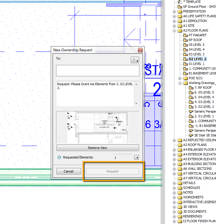Select the 4. 03 LEVEL 3 working drawing
This screenshot has width=216, height=224.
(204, 102)
